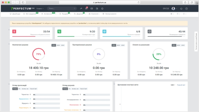199x112 pixels.
Task: Click Safari back navigation arrow
Action: click(x=13, y=3)
